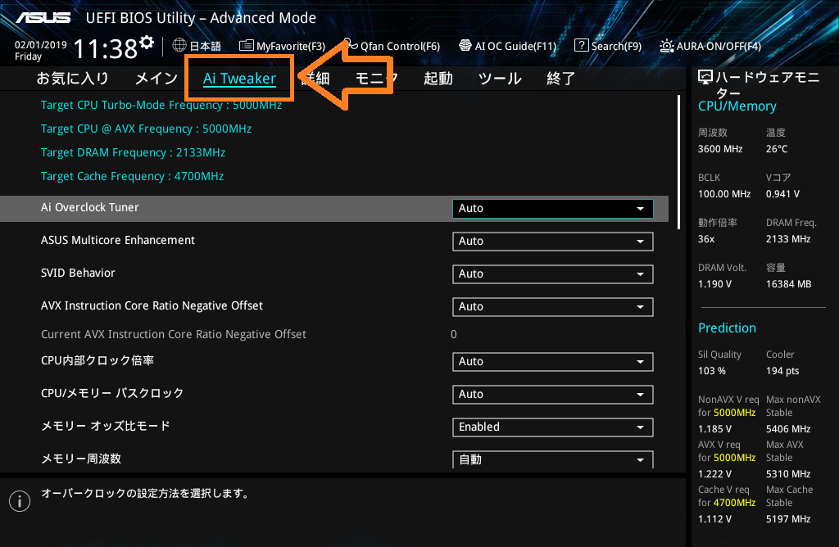
Task: Click the MyFavorite list icon
Action: (x=246, y=46)
